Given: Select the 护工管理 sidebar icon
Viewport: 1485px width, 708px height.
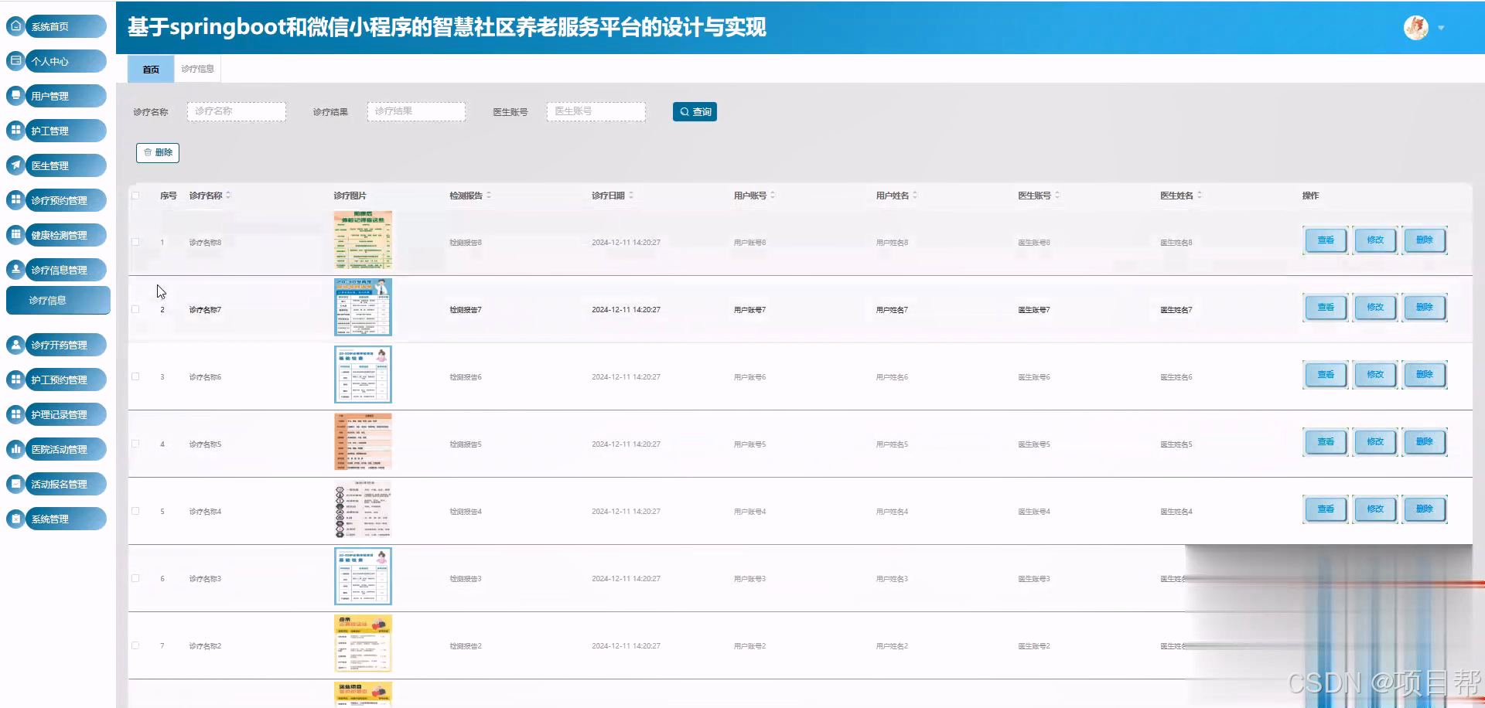Looking at the screenshot, I should [x=15, y=130].
